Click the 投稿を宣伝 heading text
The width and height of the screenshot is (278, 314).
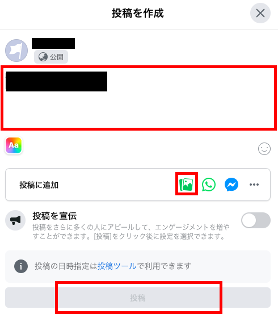[54, 216]
